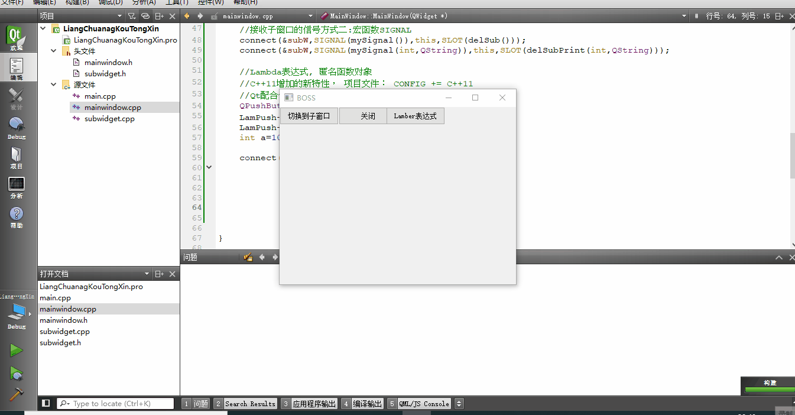
Task: Select subwidget.h in project tree
Action: tap(105, 73)
